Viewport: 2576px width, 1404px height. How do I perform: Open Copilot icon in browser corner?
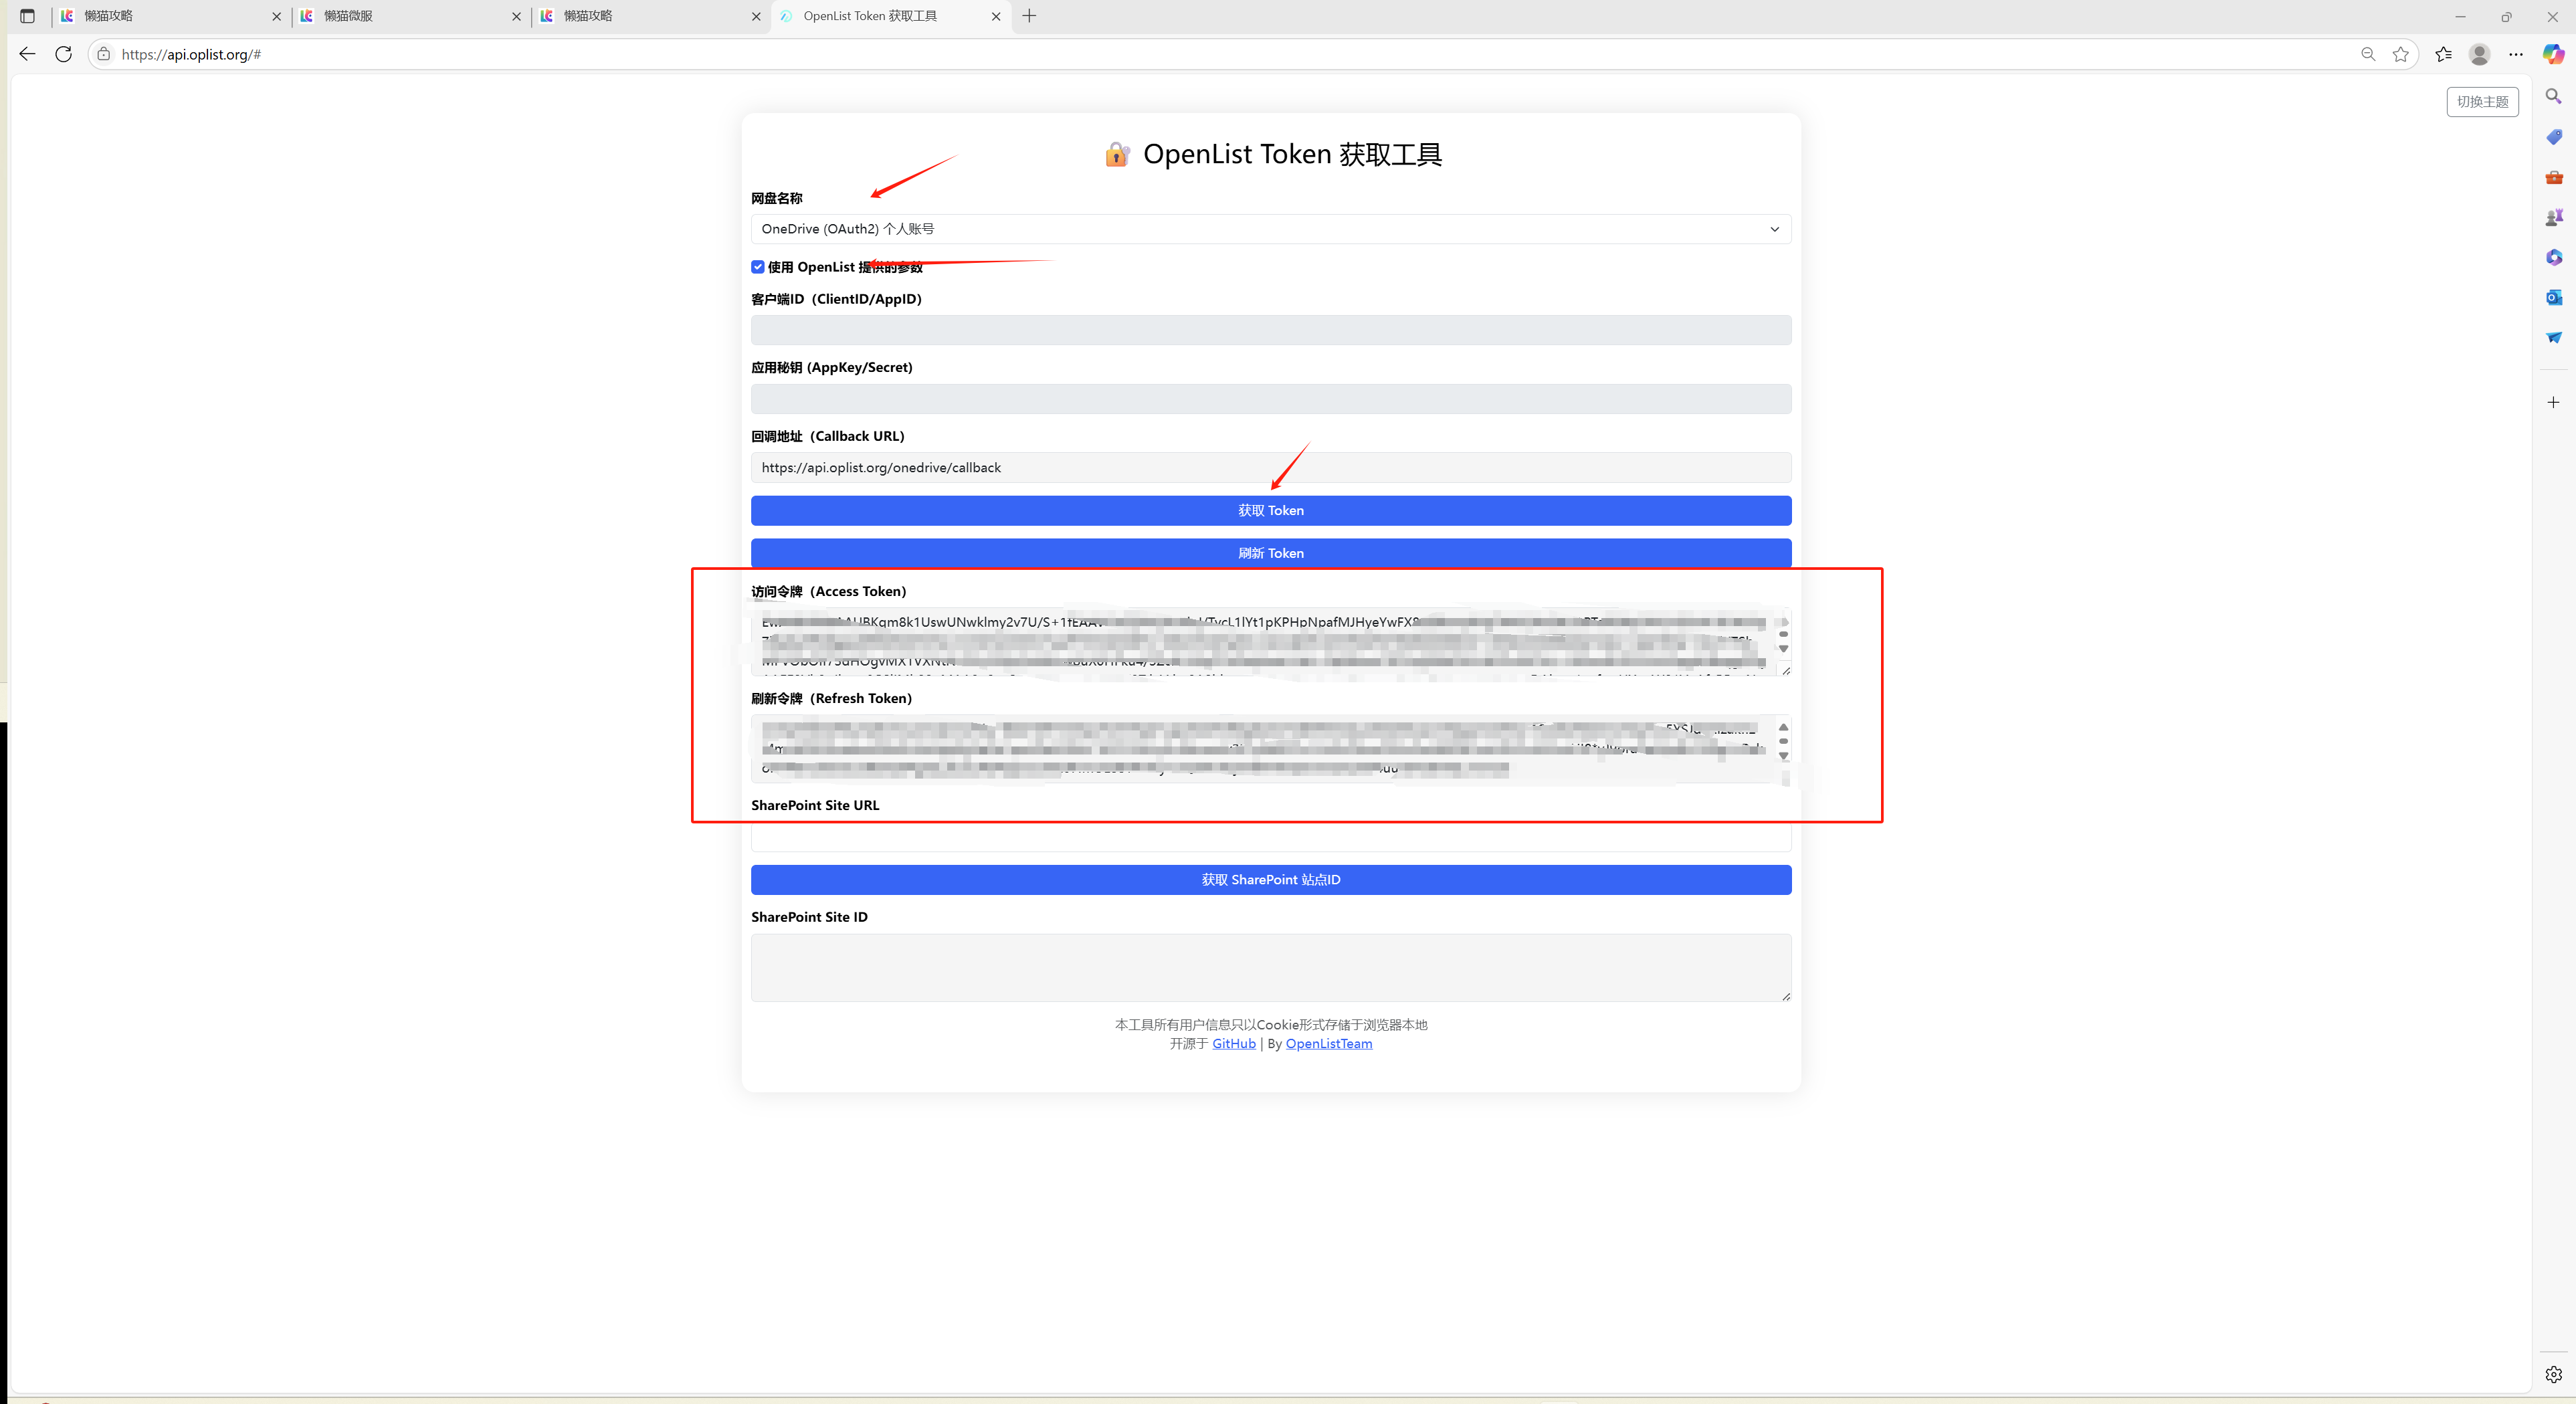tap(2553, 54)
